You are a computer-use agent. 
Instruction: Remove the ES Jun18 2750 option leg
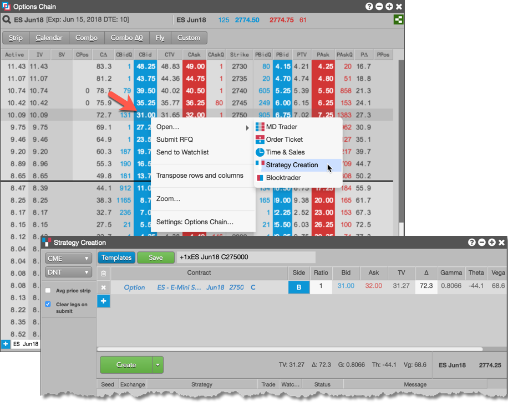103,287
